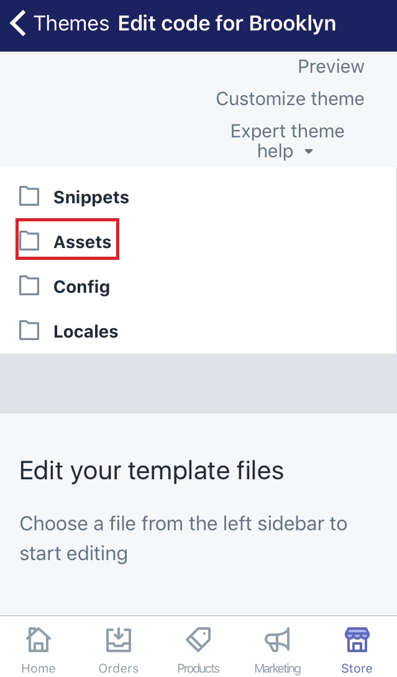Select the Products tag icon
Screen dimensions: 397x677
(x=198, y=640)
